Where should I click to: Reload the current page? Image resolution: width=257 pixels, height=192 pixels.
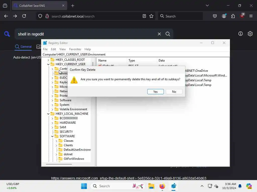(x=24, y=16)
